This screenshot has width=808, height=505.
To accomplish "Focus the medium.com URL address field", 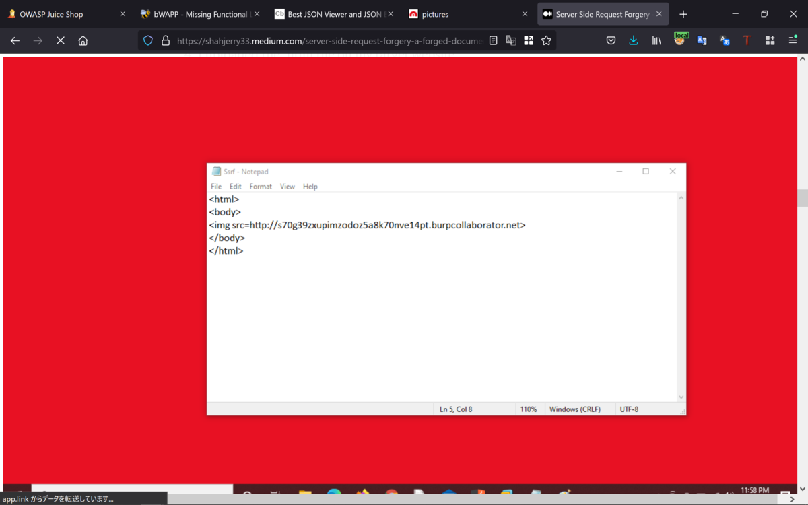I will (329, 41).
